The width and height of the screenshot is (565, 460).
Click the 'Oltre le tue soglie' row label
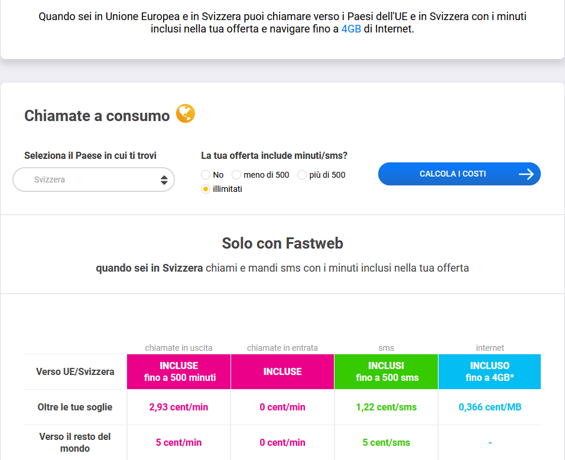pyautogui.click(x=75, y=407)
